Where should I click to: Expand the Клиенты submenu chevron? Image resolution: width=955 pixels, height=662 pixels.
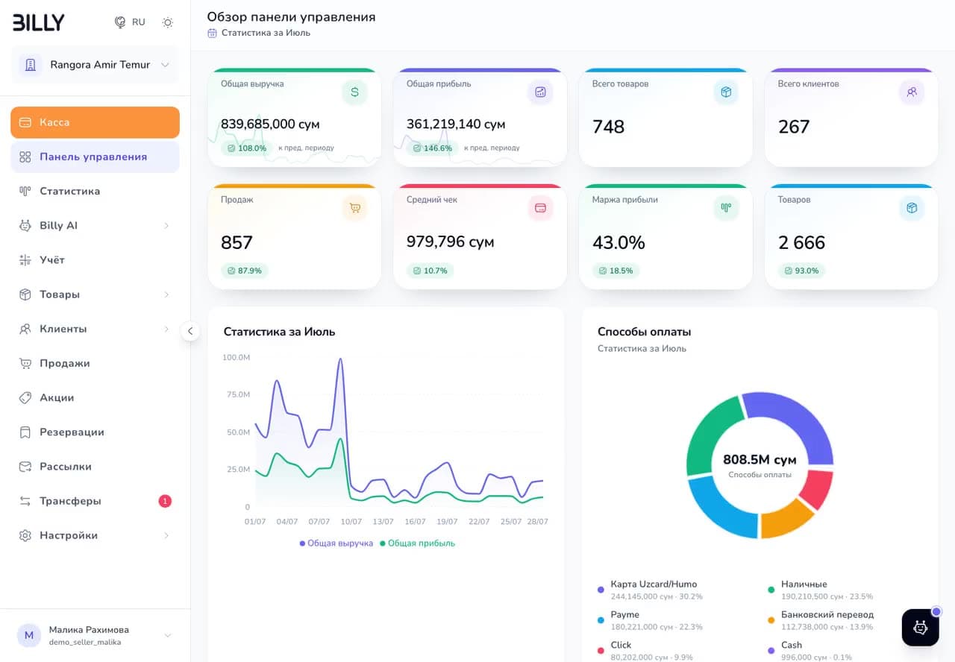click(166, 329)
